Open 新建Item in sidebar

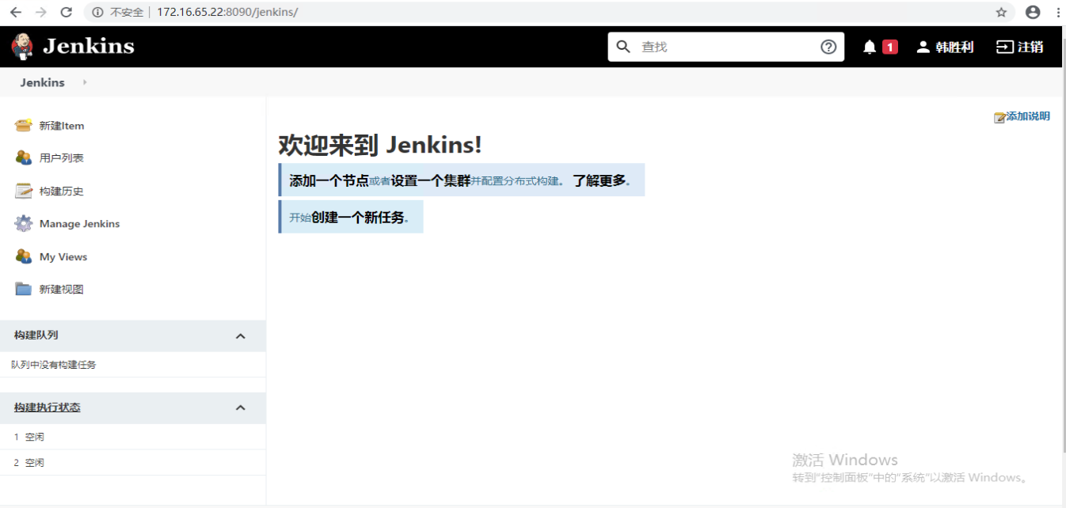click(x=62, y=126)
